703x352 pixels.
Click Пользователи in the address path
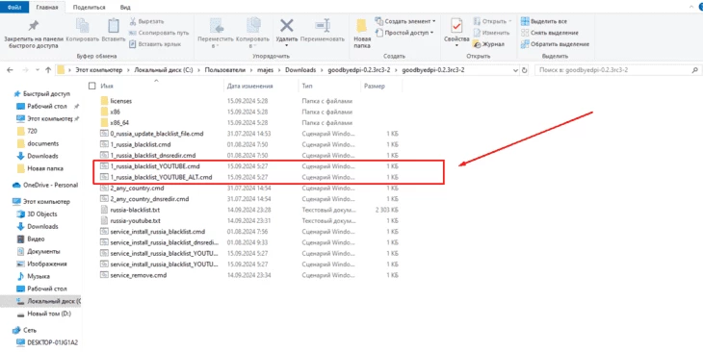pyautogui.click(x=225, y=70)
